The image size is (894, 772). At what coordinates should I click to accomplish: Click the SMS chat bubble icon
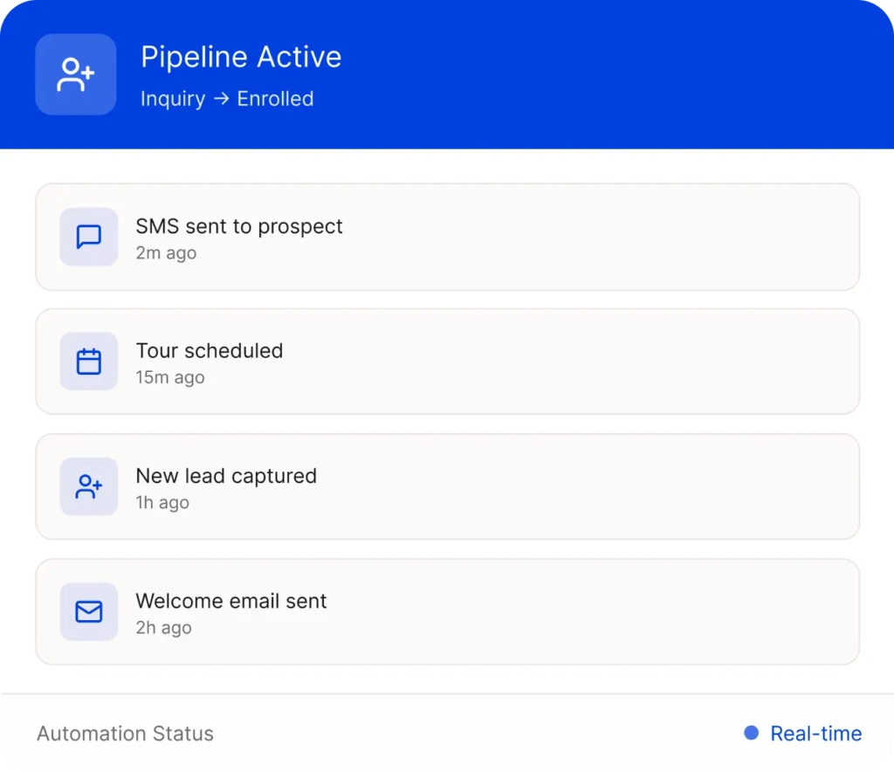coord(89,237)
